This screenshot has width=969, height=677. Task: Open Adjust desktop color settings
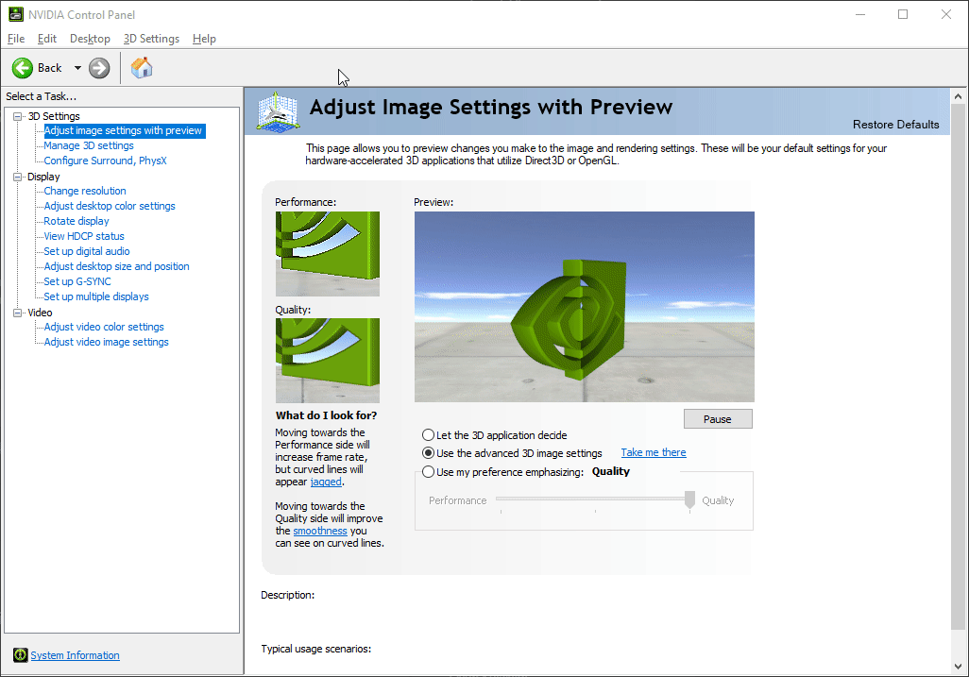pos(110,206)
